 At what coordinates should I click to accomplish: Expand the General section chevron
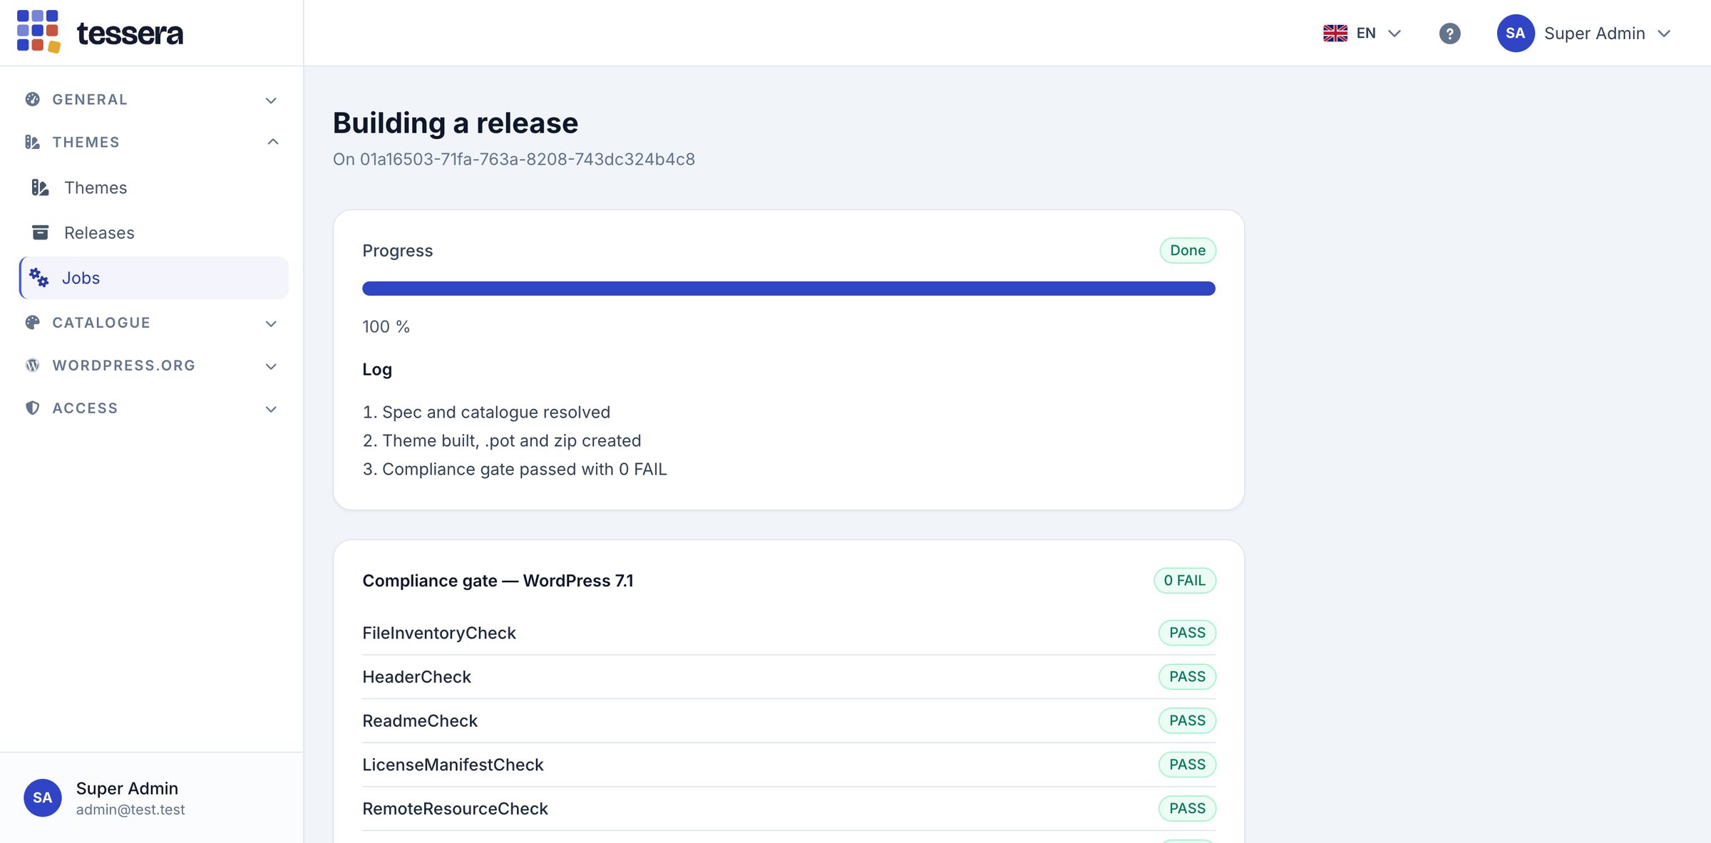[x=271, y=100]
